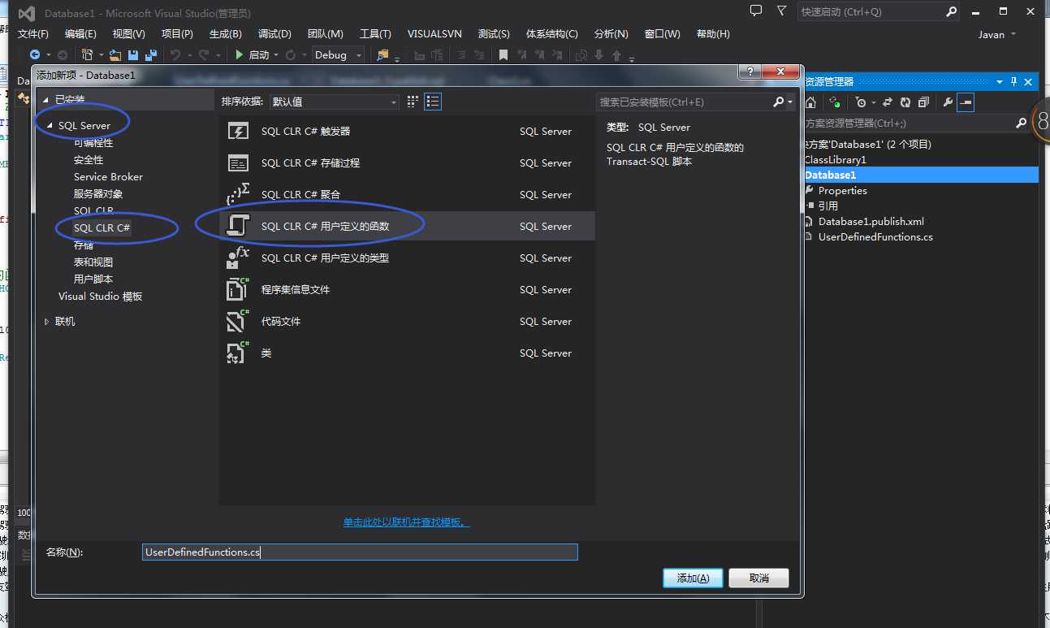Collapse the 已安装 tree node
The image size is (1050, 628).
tap(45, 99)
